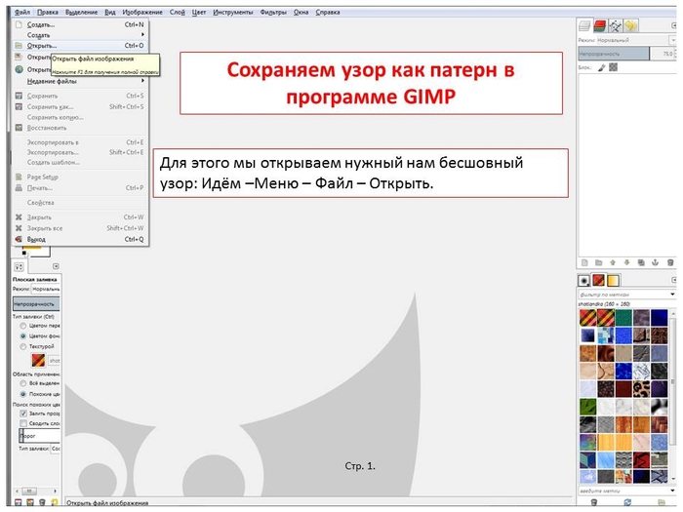The image size is (683, 512).
Task: Select the leopard print pattern thumbnail
Action: [641, 389]
